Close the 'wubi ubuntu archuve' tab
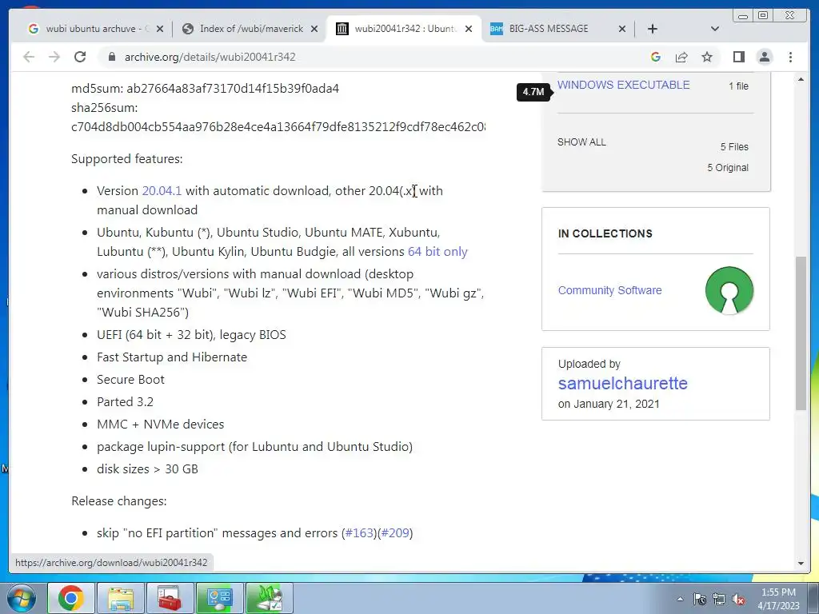 tap(160, 29)
